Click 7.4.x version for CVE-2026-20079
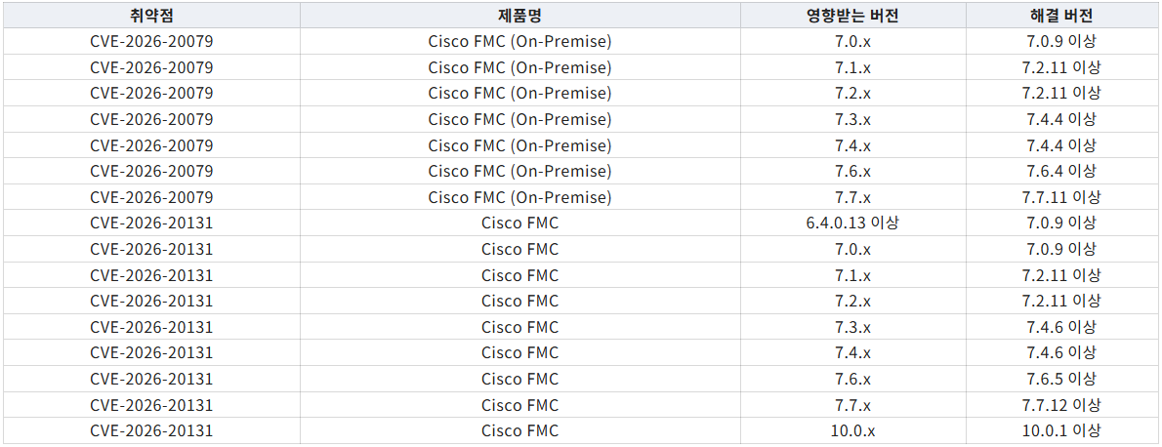 click(853, 145)
